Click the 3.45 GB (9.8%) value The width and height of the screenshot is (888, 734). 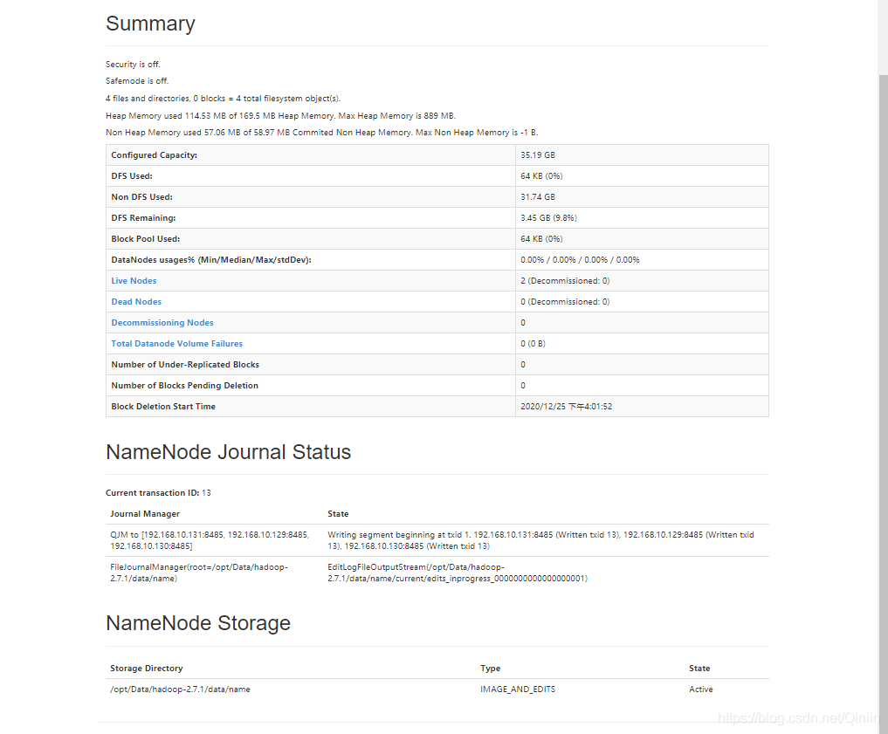548,218
